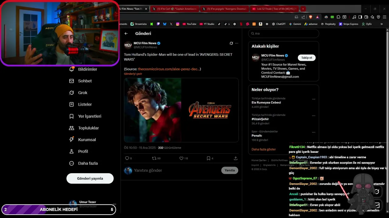Open Yer İşaretleri bookmarks
Viewport: 389px width, 218px height.
coord(85,116)
